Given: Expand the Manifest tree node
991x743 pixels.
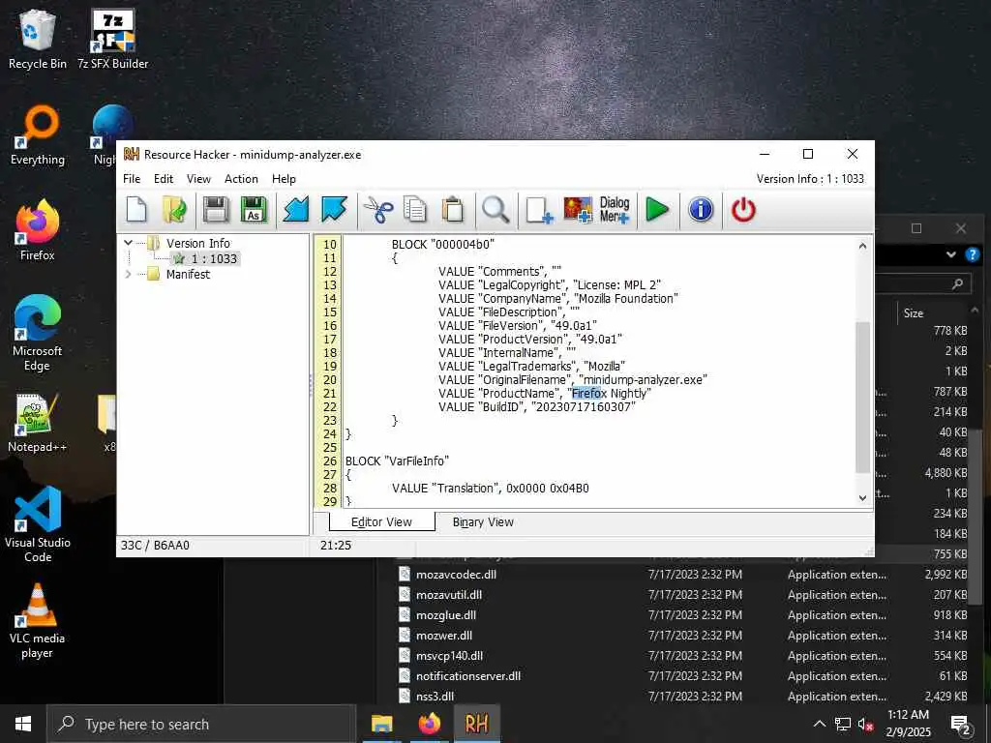Looking at the screenshot, I should [129, 274].
